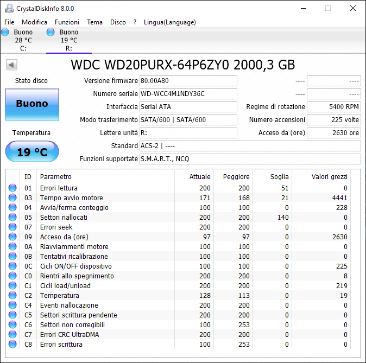Open the Lingua(Language) menu
The image size is (366, 363).
click(169, 22)
